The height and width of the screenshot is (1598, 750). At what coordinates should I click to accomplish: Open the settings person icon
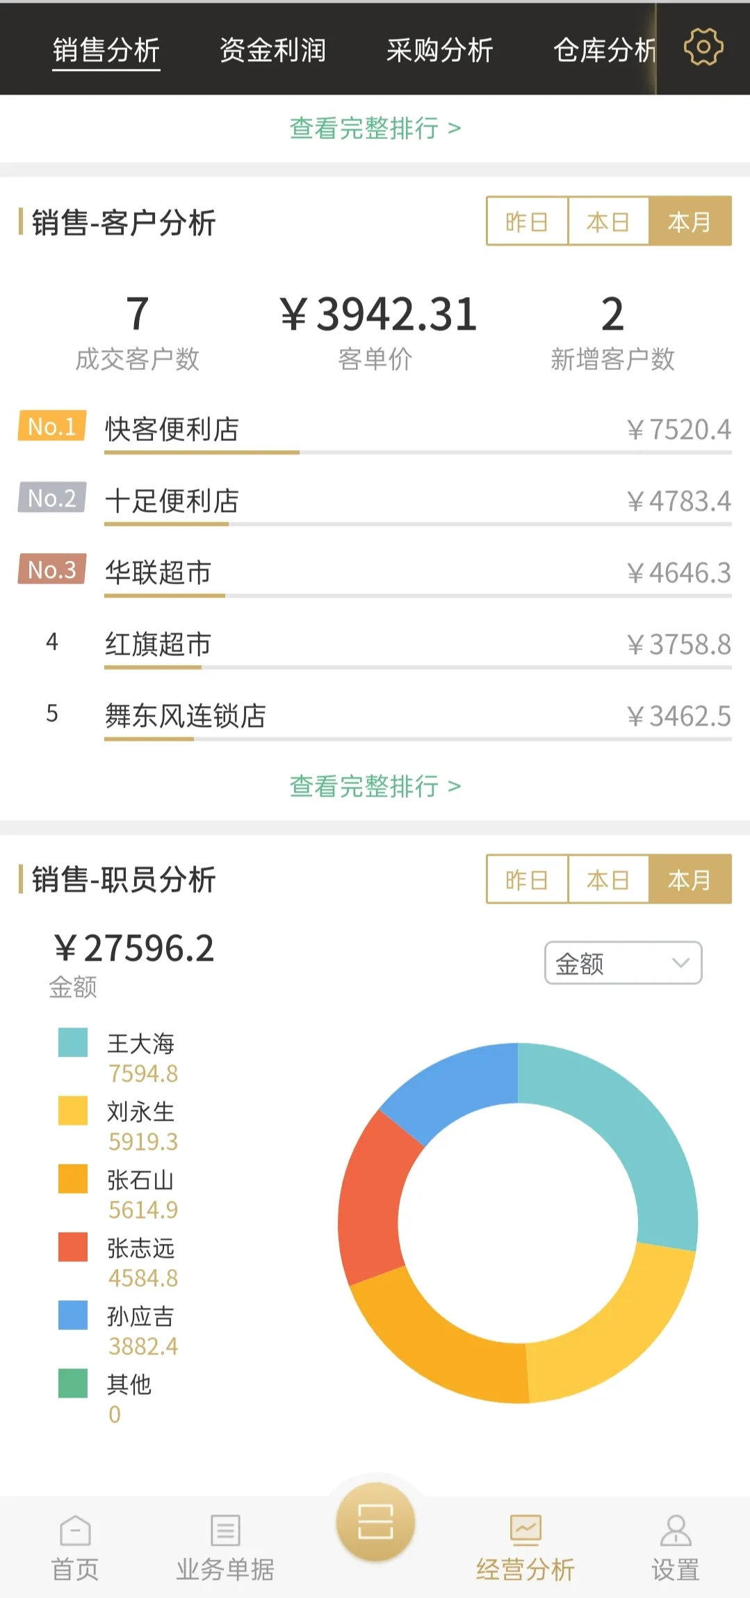coord(675,1531)
